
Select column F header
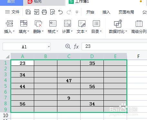click(139, 56)
